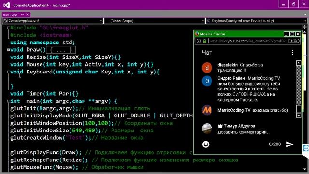Click the chat scrollbar thumb
Image resolution: width=309 pixels, height=174 pixels.
pos(299,109)
